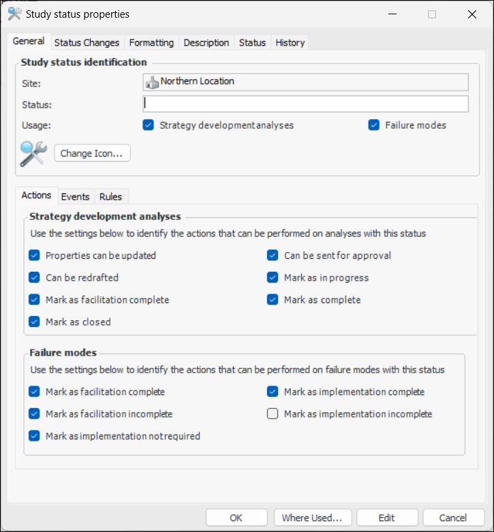This screenshot has width=494, height=532.
Task: Uncheck Mark as complete
Action: pyautogui.click(x=273, y=300)
